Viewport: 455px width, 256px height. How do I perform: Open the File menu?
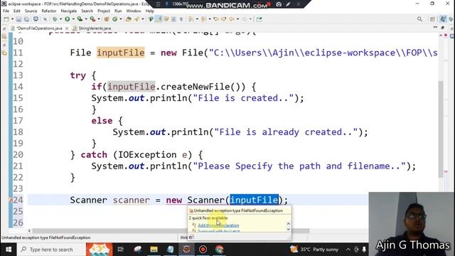pyautogui.click(x=6, y=11)
